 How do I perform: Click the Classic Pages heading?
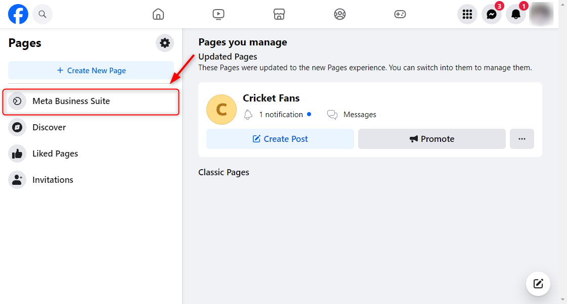click(224, 172)
